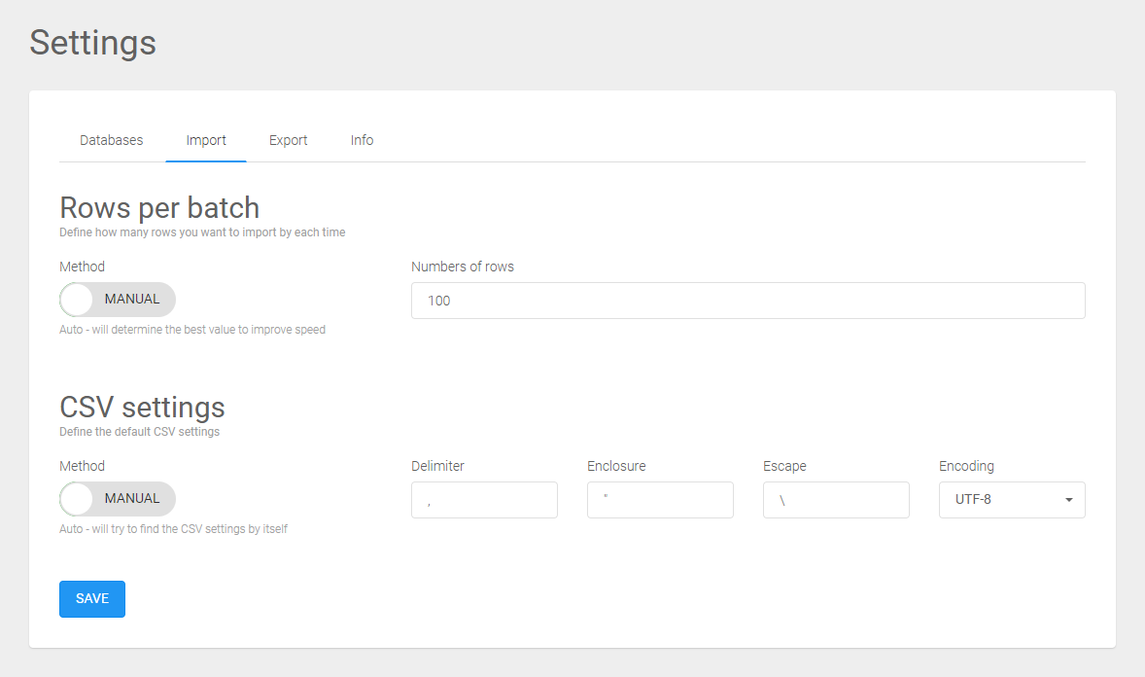Image resolution: width=1145 pixels, height=677 pixels.
Task: Open the Encoding UTF-8 dropdown
Action: point(1012,500)
